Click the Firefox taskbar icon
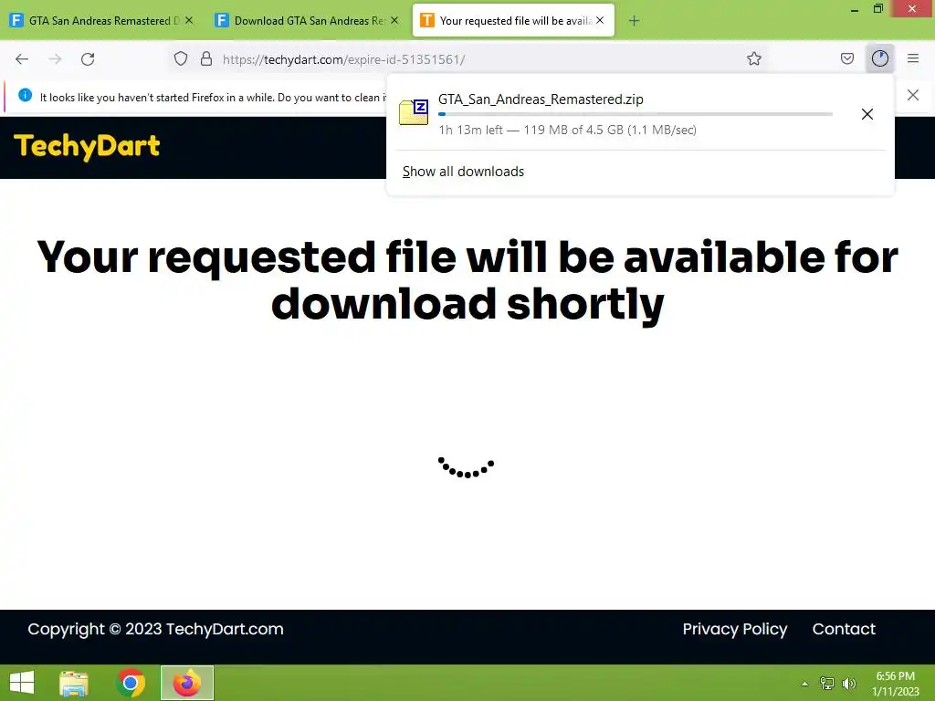Screen dimensions: 935x701 pyautogui.click(x=186, y=683)
